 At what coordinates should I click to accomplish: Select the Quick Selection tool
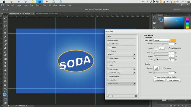pos(5,29)
